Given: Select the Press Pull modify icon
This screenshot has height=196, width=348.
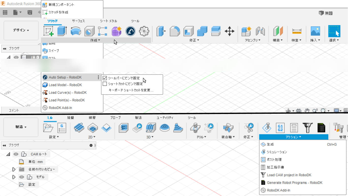Looking at the screenshot, I should pos(161,31).
